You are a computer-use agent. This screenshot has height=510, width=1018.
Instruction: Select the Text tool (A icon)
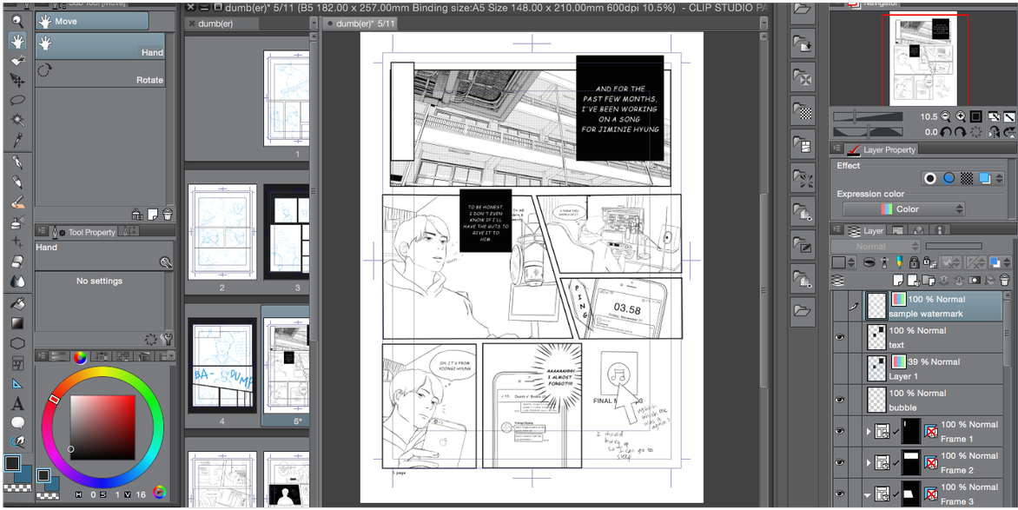click(17, 403)
